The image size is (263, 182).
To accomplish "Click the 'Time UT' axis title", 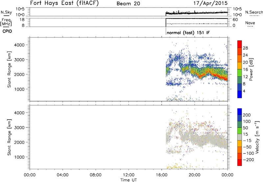I will 129,180.
